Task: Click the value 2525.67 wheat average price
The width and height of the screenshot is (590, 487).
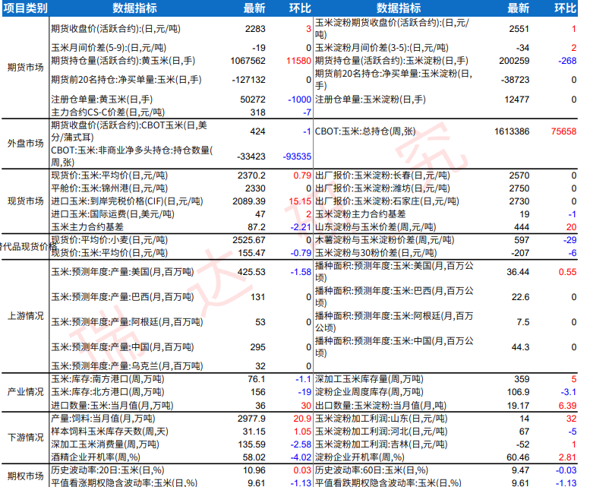Action: point(249,240)
